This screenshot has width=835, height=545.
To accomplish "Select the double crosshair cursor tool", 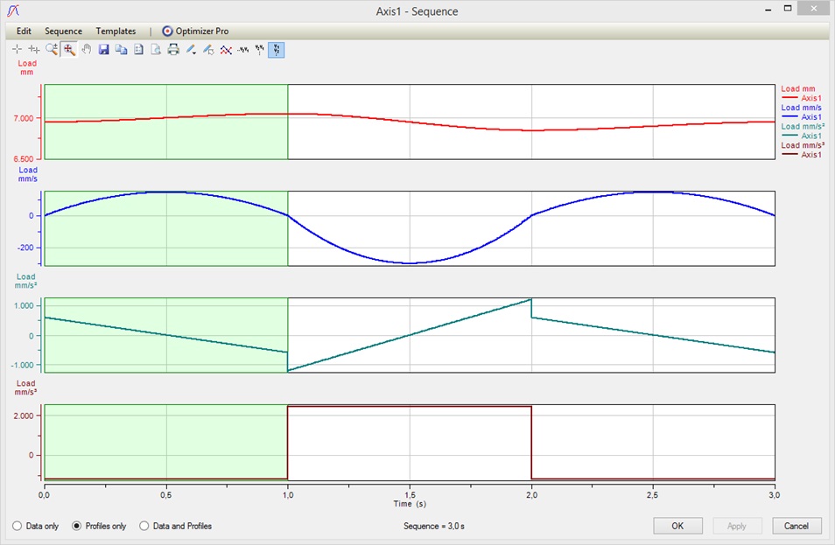I will coord(34,50).
